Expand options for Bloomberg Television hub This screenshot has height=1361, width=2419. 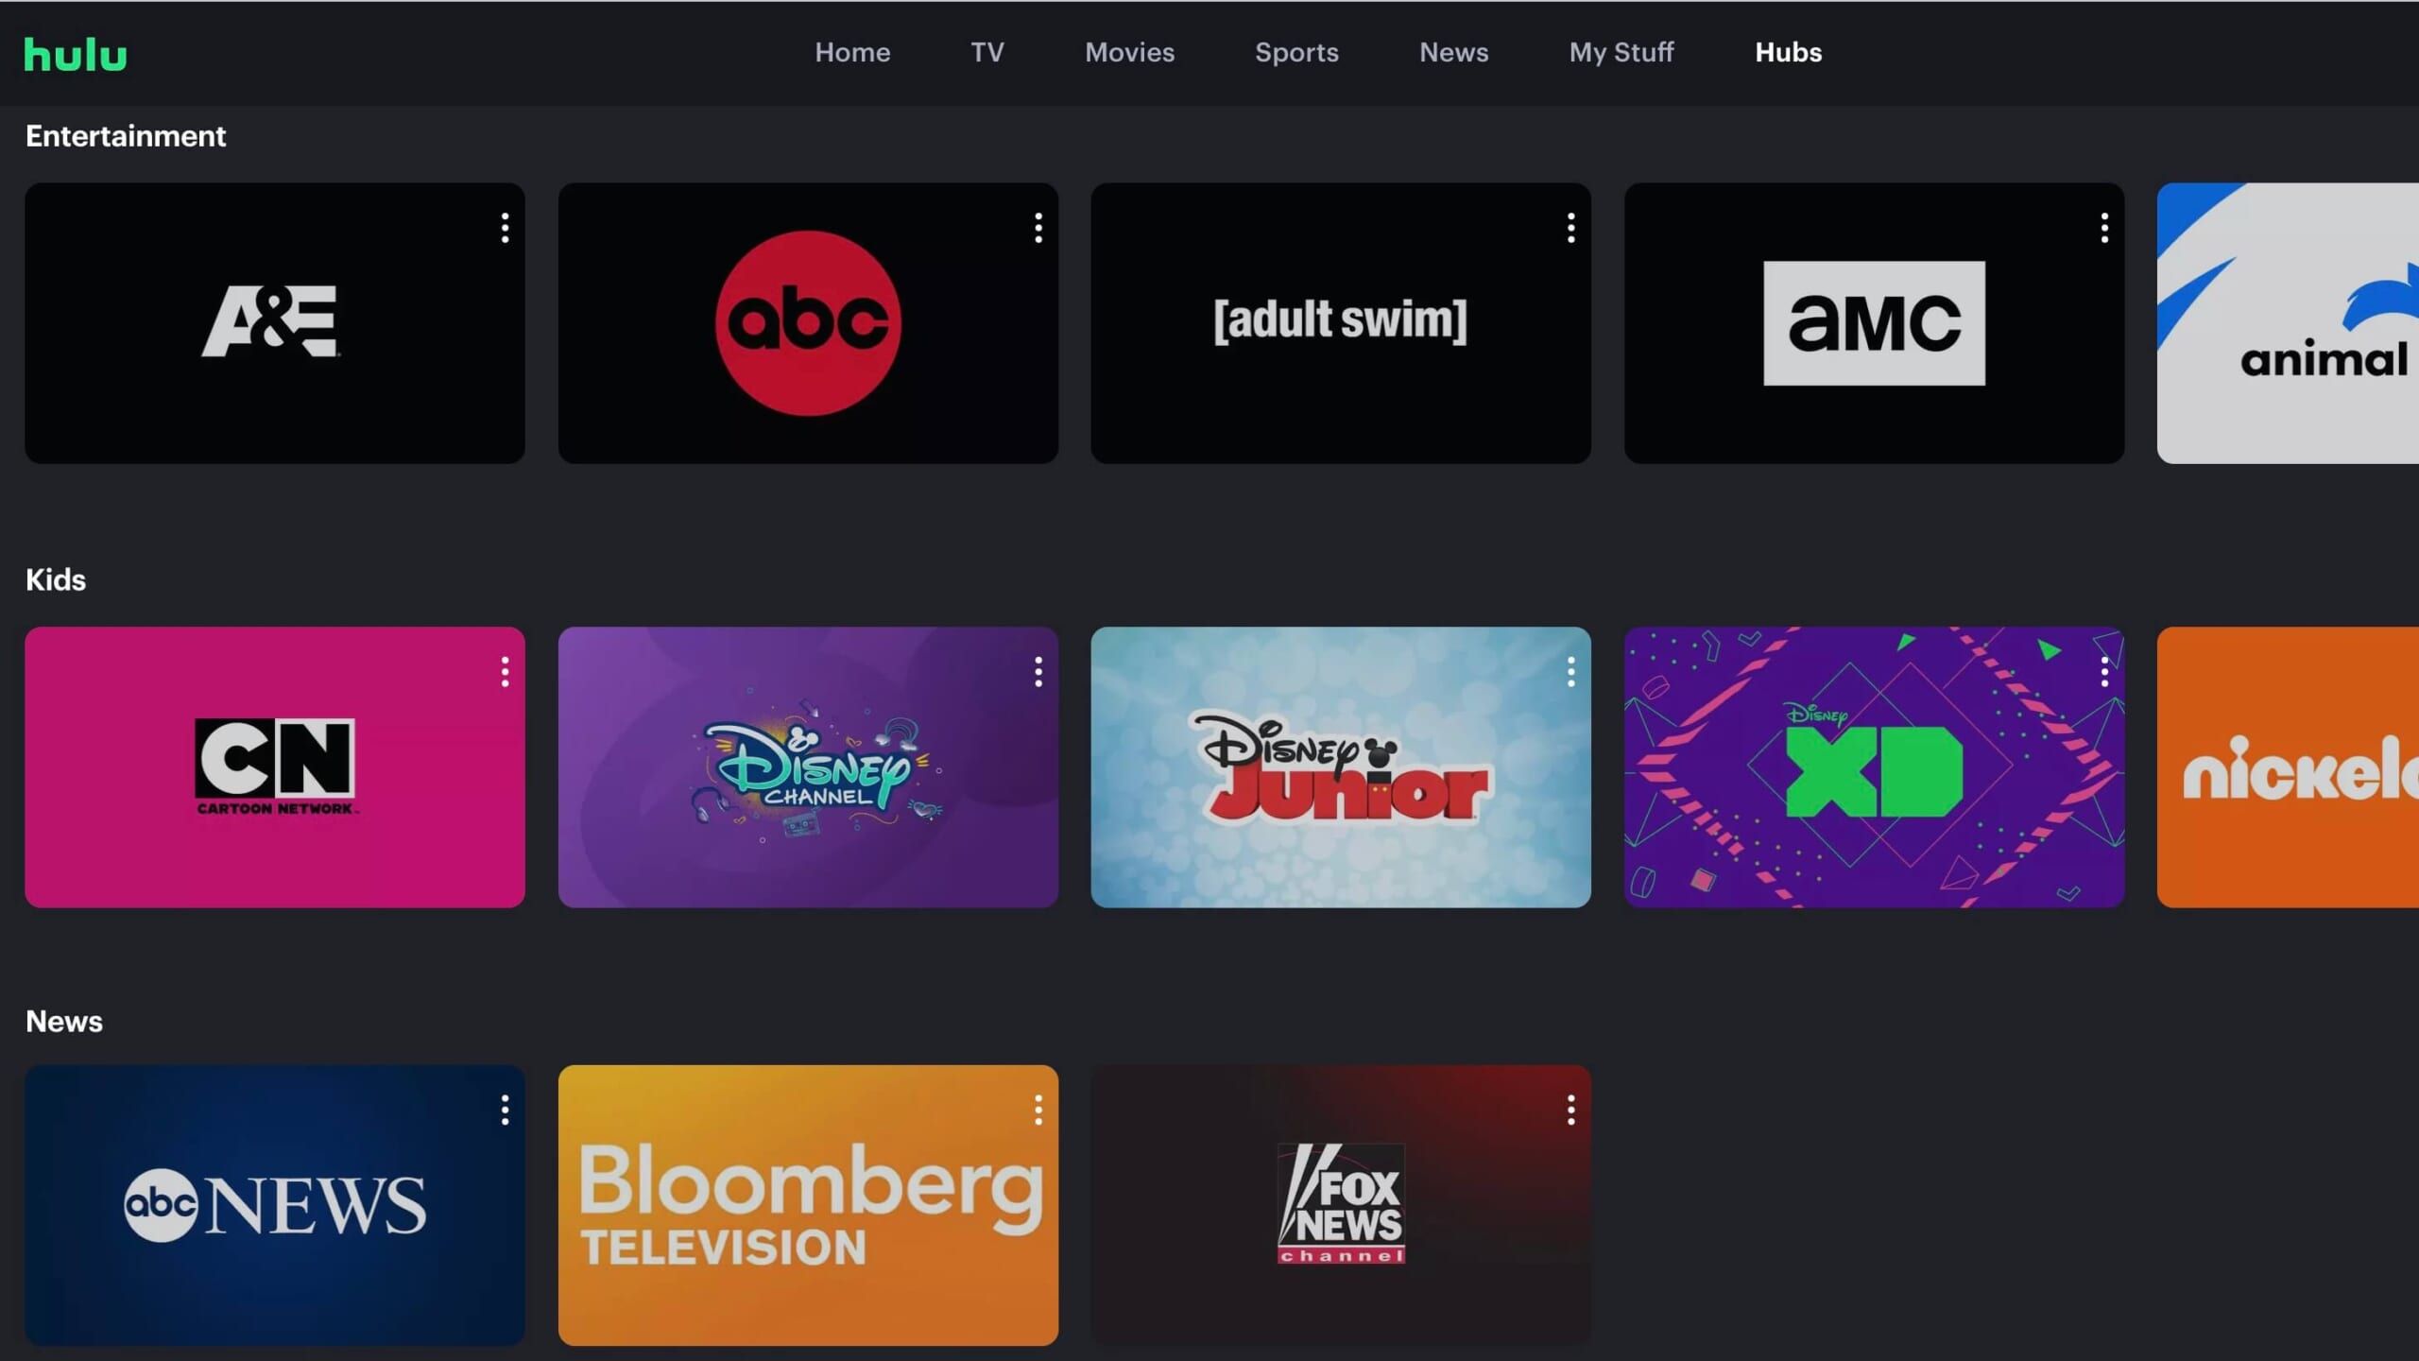[1037, 1111]
